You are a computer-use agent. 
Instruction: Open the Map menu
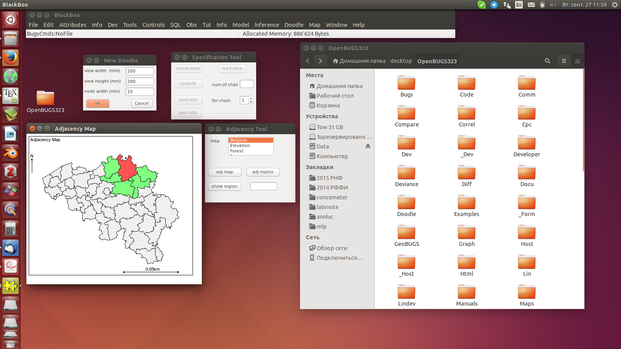click(314, 25)
